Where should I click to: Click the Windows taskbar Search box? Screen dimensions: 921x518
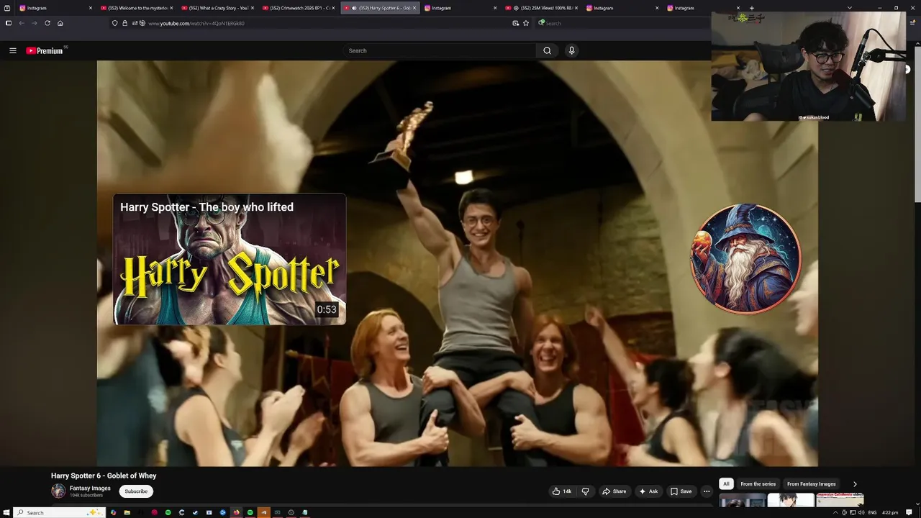pos(60,512)
